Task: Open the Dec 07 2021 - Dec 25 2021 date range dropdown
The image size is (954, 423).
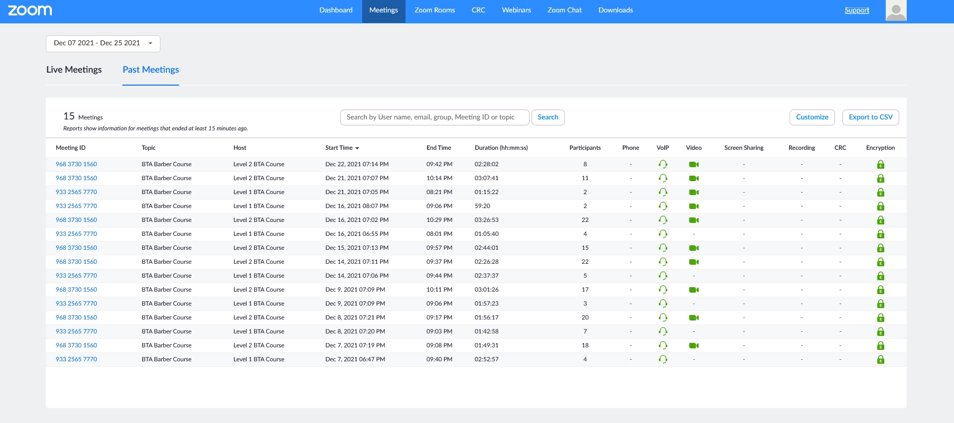Action: (103, 43)
